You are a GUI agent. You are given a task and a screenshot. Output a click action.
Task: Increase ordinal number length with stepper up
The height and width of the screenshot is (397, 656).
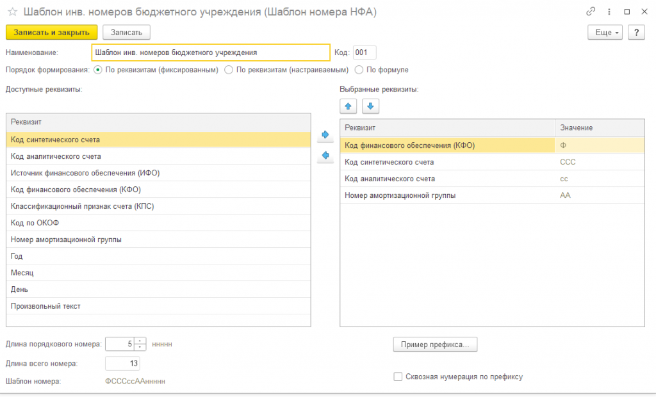(140, 341)
